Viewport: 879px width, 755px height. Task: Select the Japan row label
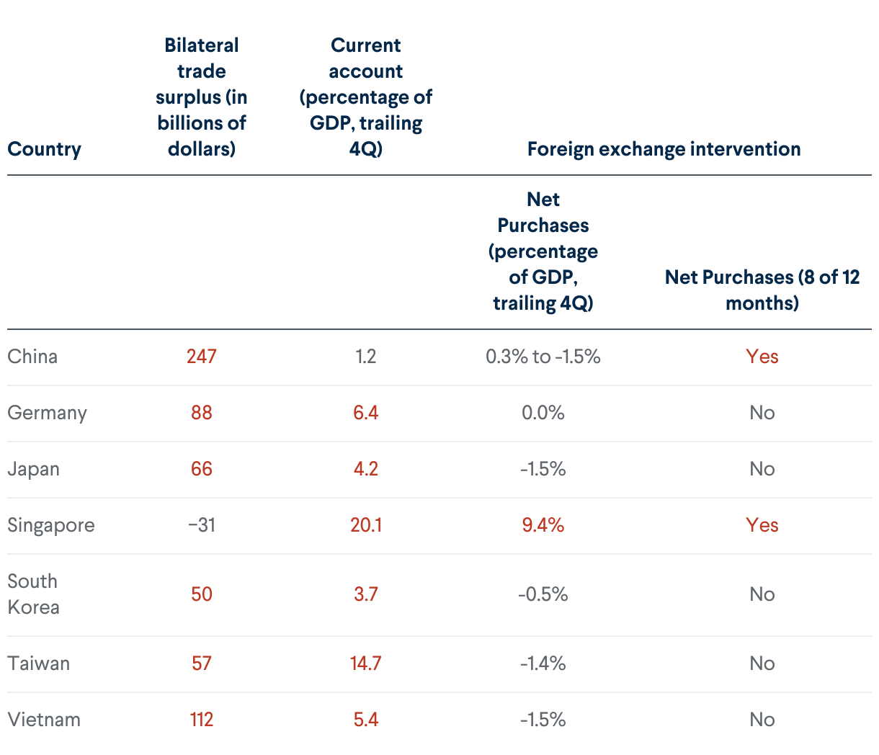33,469
